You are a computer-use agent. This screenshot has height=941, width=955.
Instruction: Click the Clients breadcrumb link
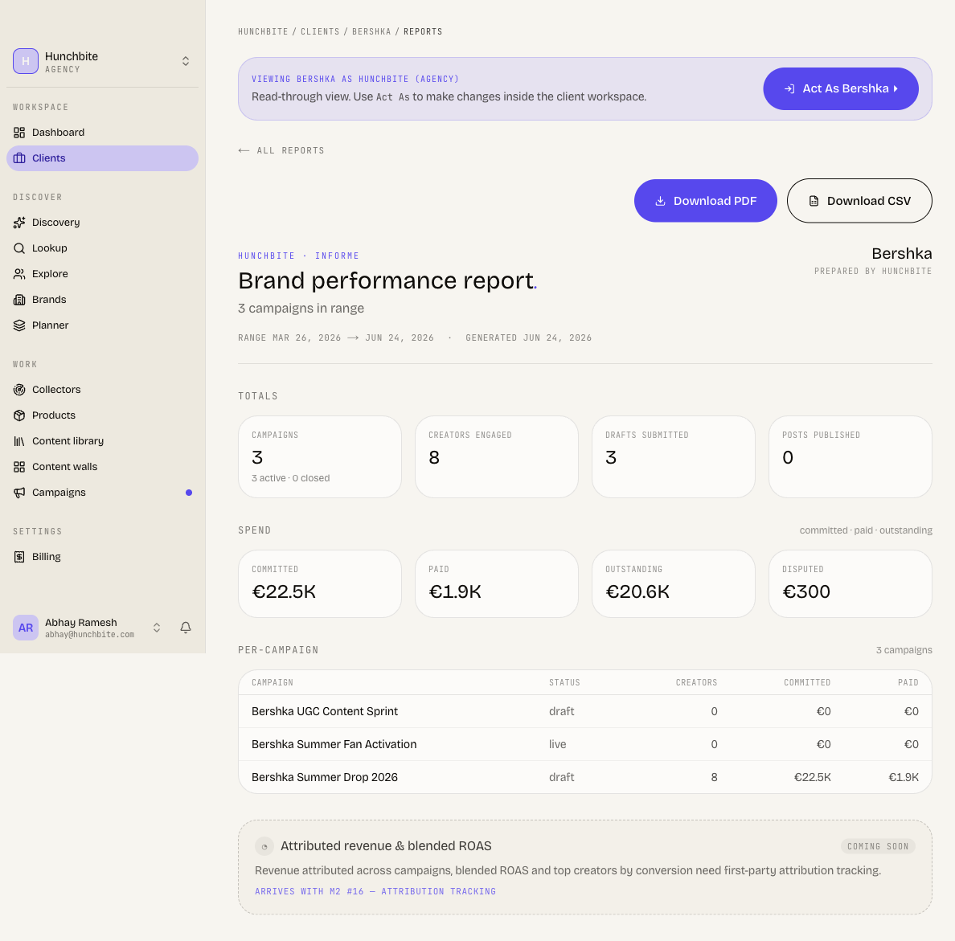(x=321, y=31)
